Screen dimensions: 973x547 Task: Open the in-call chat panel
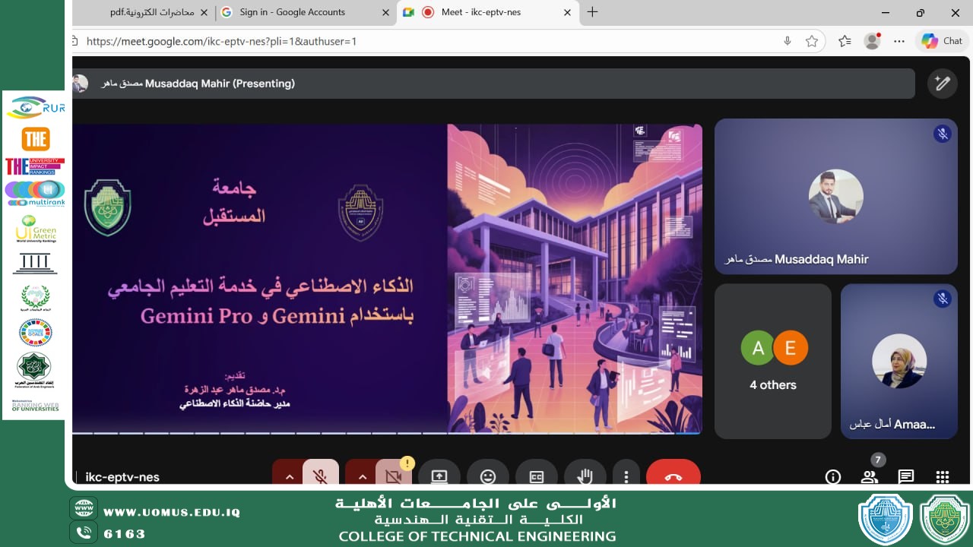[905, 476]
